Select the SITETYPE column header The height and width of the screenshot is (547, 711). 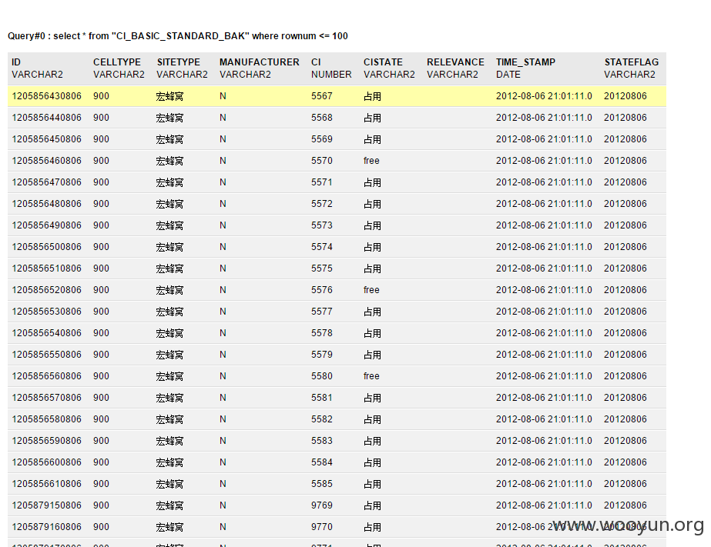(x=178, y=62)
